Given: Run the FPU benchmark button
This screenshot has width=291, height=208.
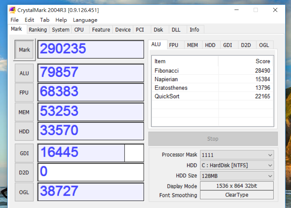Looking at the screenshot, I should pyautogui.click(x=24, y=92).
